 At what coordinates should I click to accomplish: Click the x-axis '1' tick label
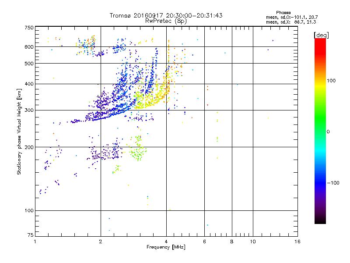click(x=35, y=242)
